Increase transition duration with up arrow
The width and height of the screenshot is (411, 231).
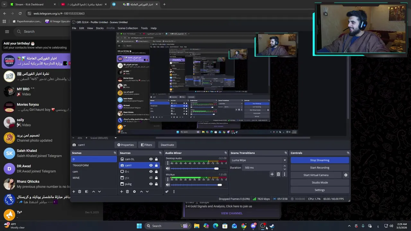284,166
